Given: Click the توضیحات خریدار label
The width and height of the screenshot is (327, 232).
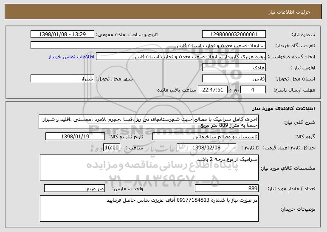Looking at the screenshot, I should (298, 209).
